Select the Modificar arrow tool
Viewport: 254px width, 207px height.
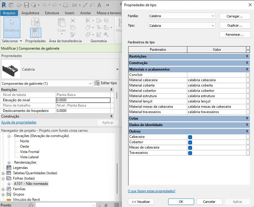[12, 27]
